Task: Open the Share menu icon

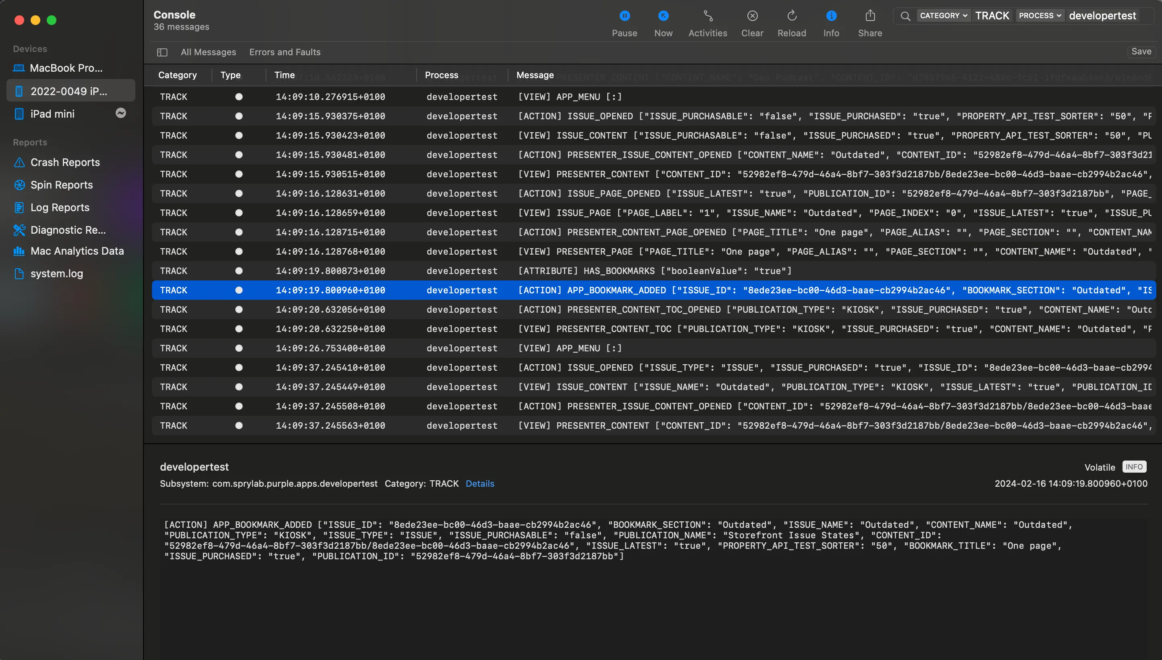Action: click(x=870, y=16)
